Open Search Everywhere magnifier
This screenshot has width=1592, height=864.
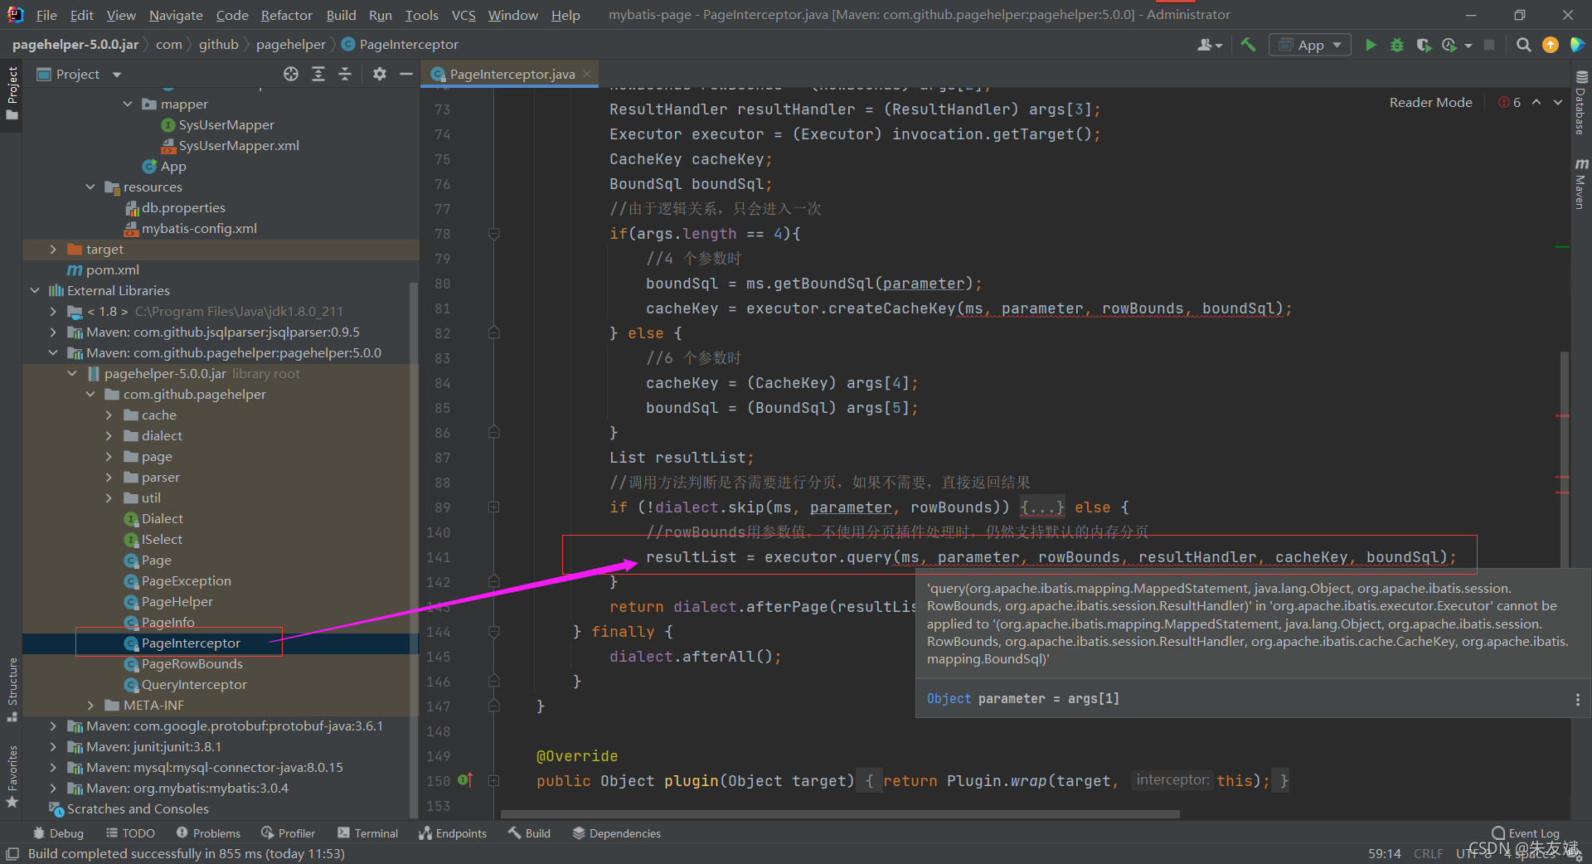click(x=1523, y=45)
